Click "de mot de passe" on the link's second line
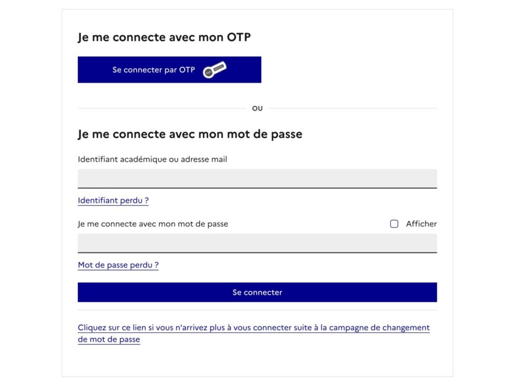 point(109,340)
